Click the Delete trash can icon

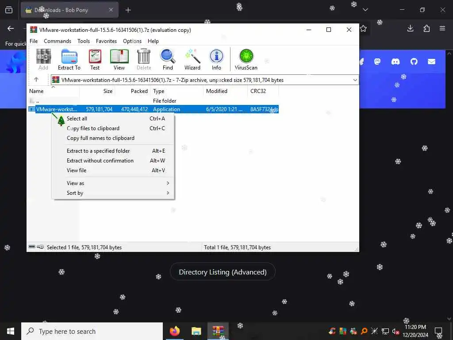tap(144, 59)
